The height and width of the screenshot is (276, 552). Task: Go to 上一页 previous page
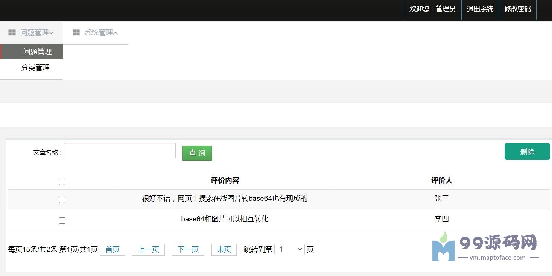point(149,250)
